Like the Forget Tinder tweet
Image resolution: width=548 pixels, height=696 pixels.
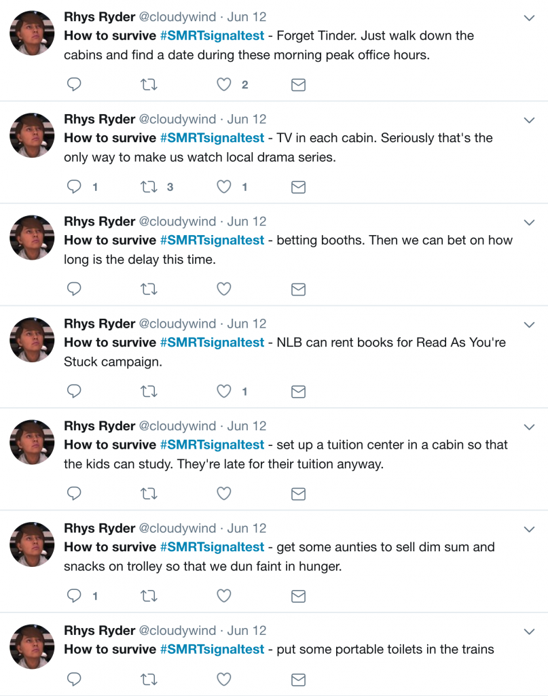pyautogui.click(x=223, y=84)
